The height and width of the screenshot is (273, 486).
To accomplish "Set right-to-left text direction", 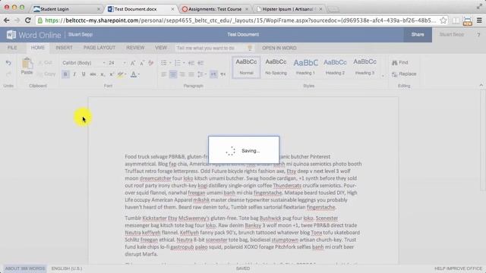I will [x=222, y=74].
